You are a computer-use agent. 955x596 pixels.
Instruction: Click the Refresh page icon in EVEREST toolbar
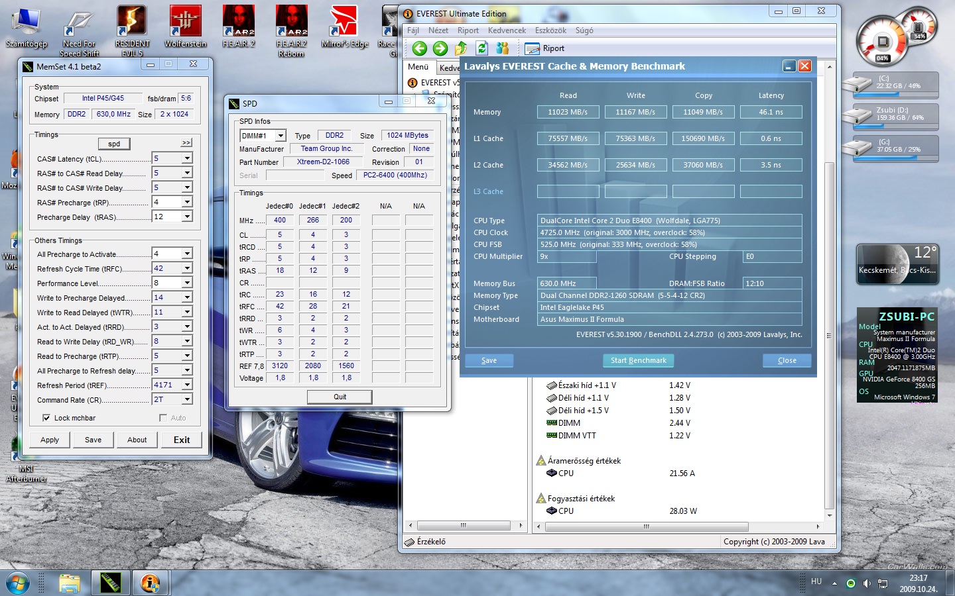coord(481,48)
